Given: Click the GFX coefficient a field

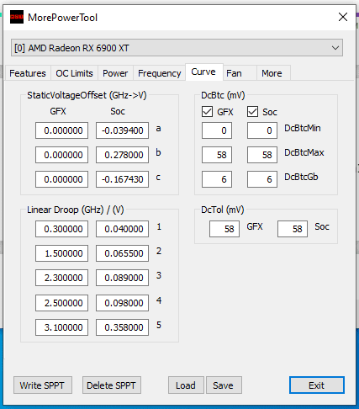Looking at the screenshot, I should coord(61,130).
